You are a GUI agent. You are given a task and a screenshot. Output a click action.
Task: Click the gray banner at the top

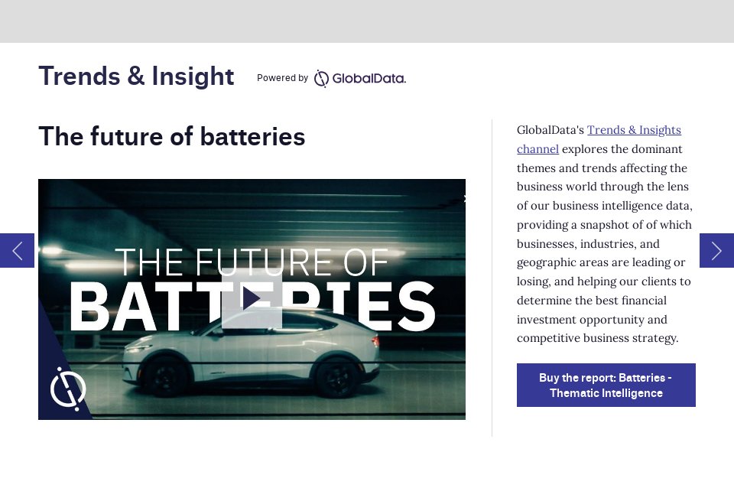tap(367, 21)
